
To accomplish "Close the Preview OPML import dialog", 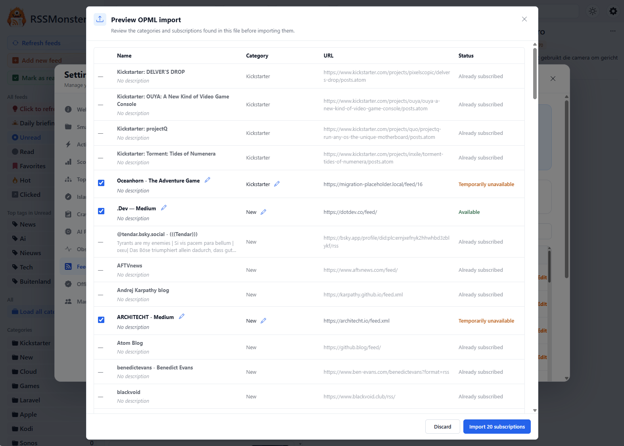I will (x=524, y=19).
